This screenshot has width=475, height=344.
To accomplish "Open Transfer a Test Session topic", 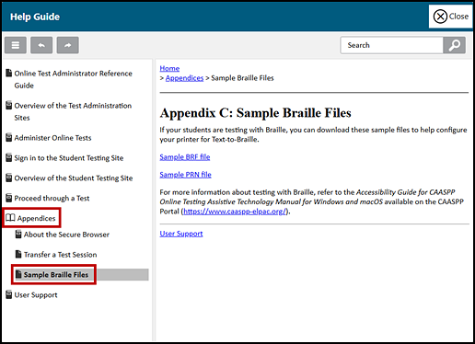I will [x=60, y=255].
